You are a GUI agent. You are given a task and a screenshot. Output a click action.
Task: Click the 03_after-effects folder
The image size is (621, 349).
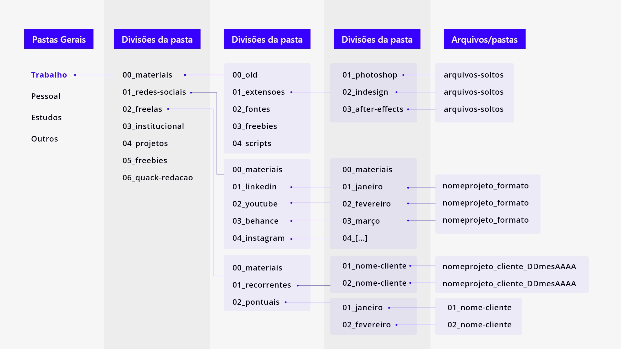point(373,109)
